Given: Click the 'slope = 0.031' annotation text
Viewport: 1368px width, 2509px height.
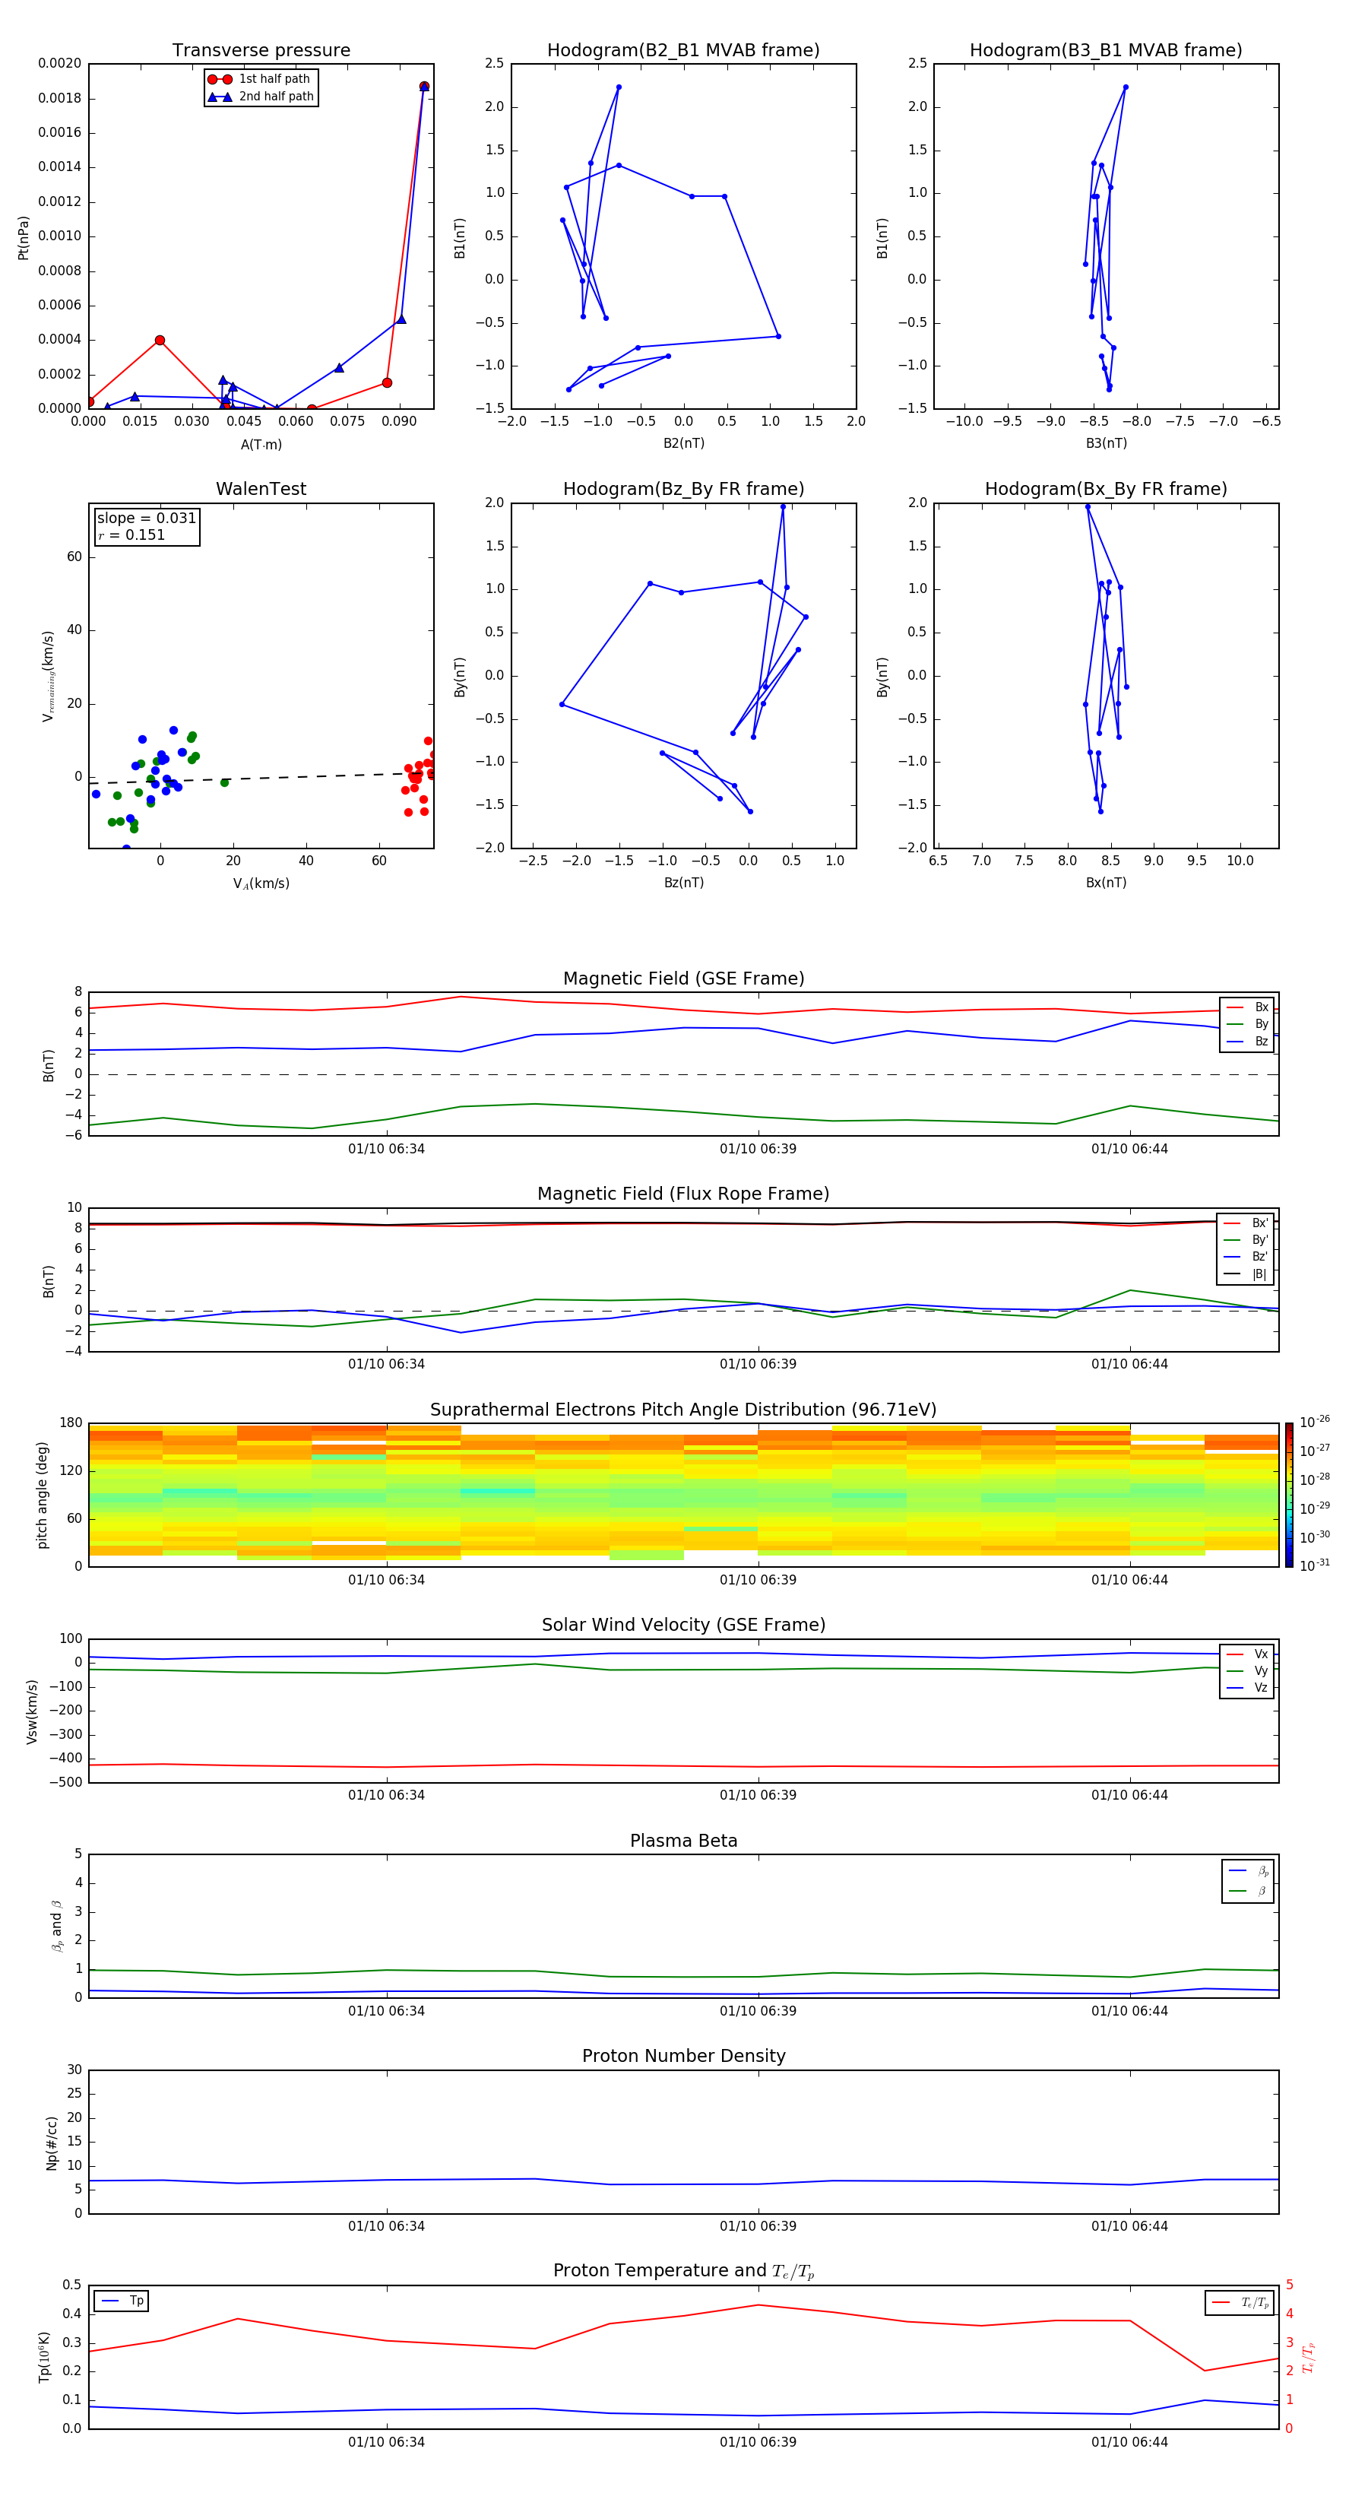Looking at the screenshot, I should point(146,519).
